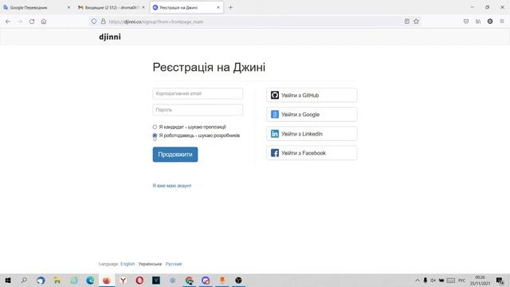
Task: Open the notification center icon
Action: click(x=500, y=280)
